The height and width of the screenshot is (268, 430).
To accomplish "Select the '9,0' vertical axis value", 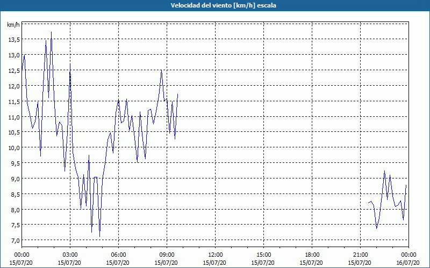I will [15, 179].
